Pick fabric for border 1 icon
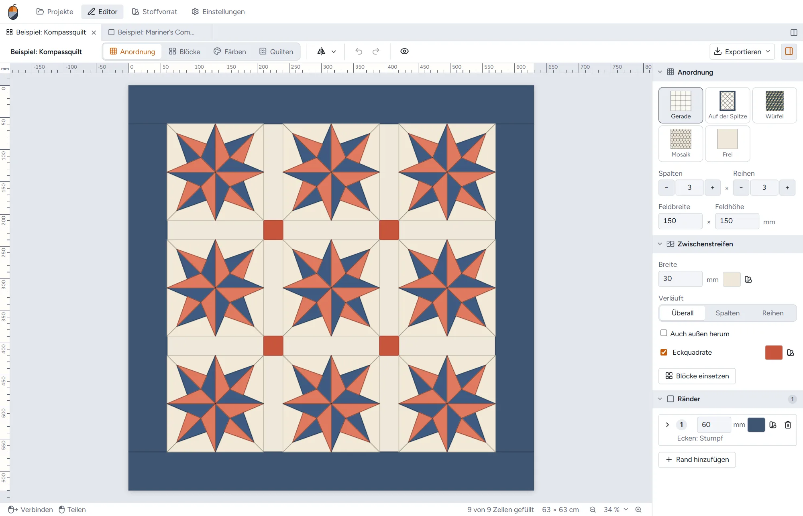Viewport: 803px width, 516px height. [x=773, y=425]
